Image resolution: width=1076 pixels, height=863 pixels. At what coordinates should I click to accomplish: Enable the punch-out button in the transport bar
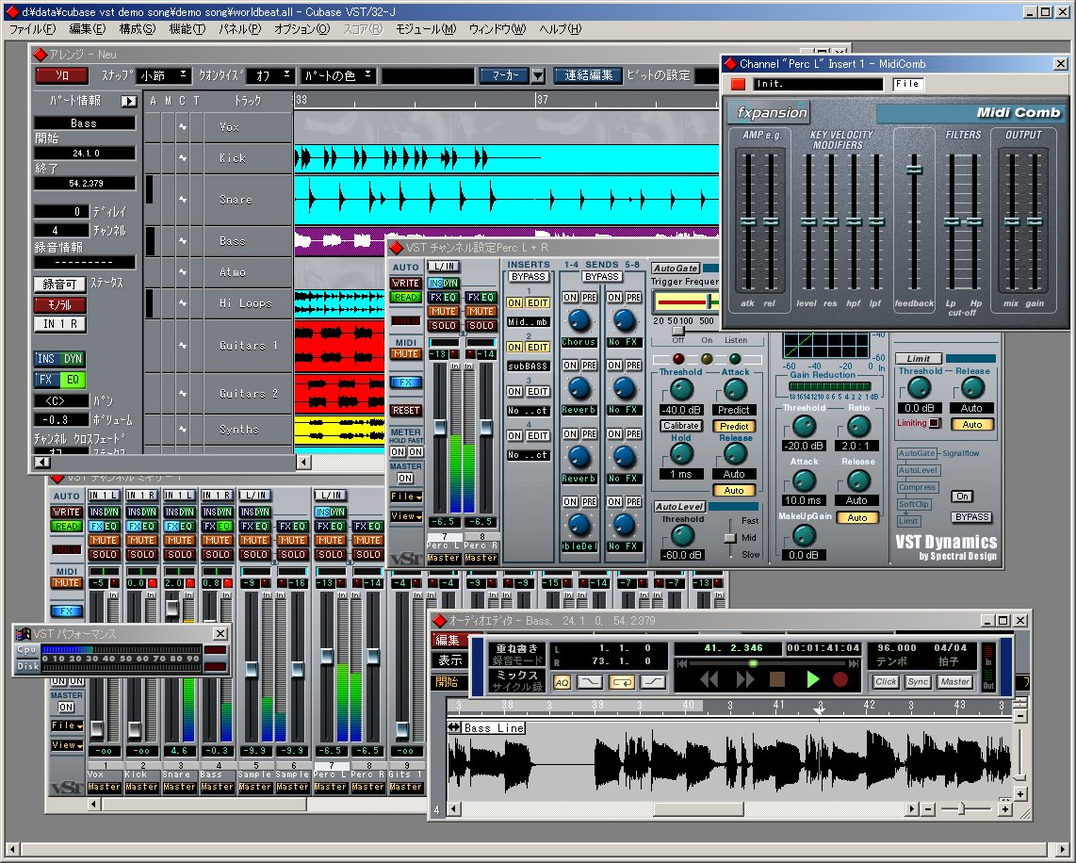pos(653,682)
